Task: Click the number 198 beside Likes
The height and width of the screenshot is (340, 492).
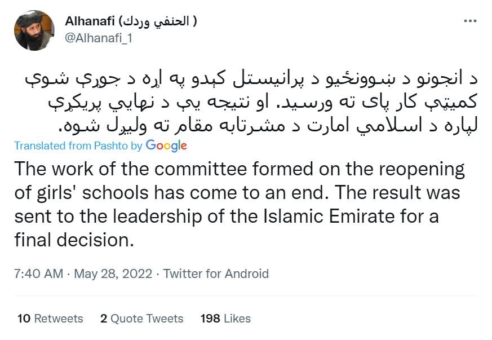Action: pos(210,319)
